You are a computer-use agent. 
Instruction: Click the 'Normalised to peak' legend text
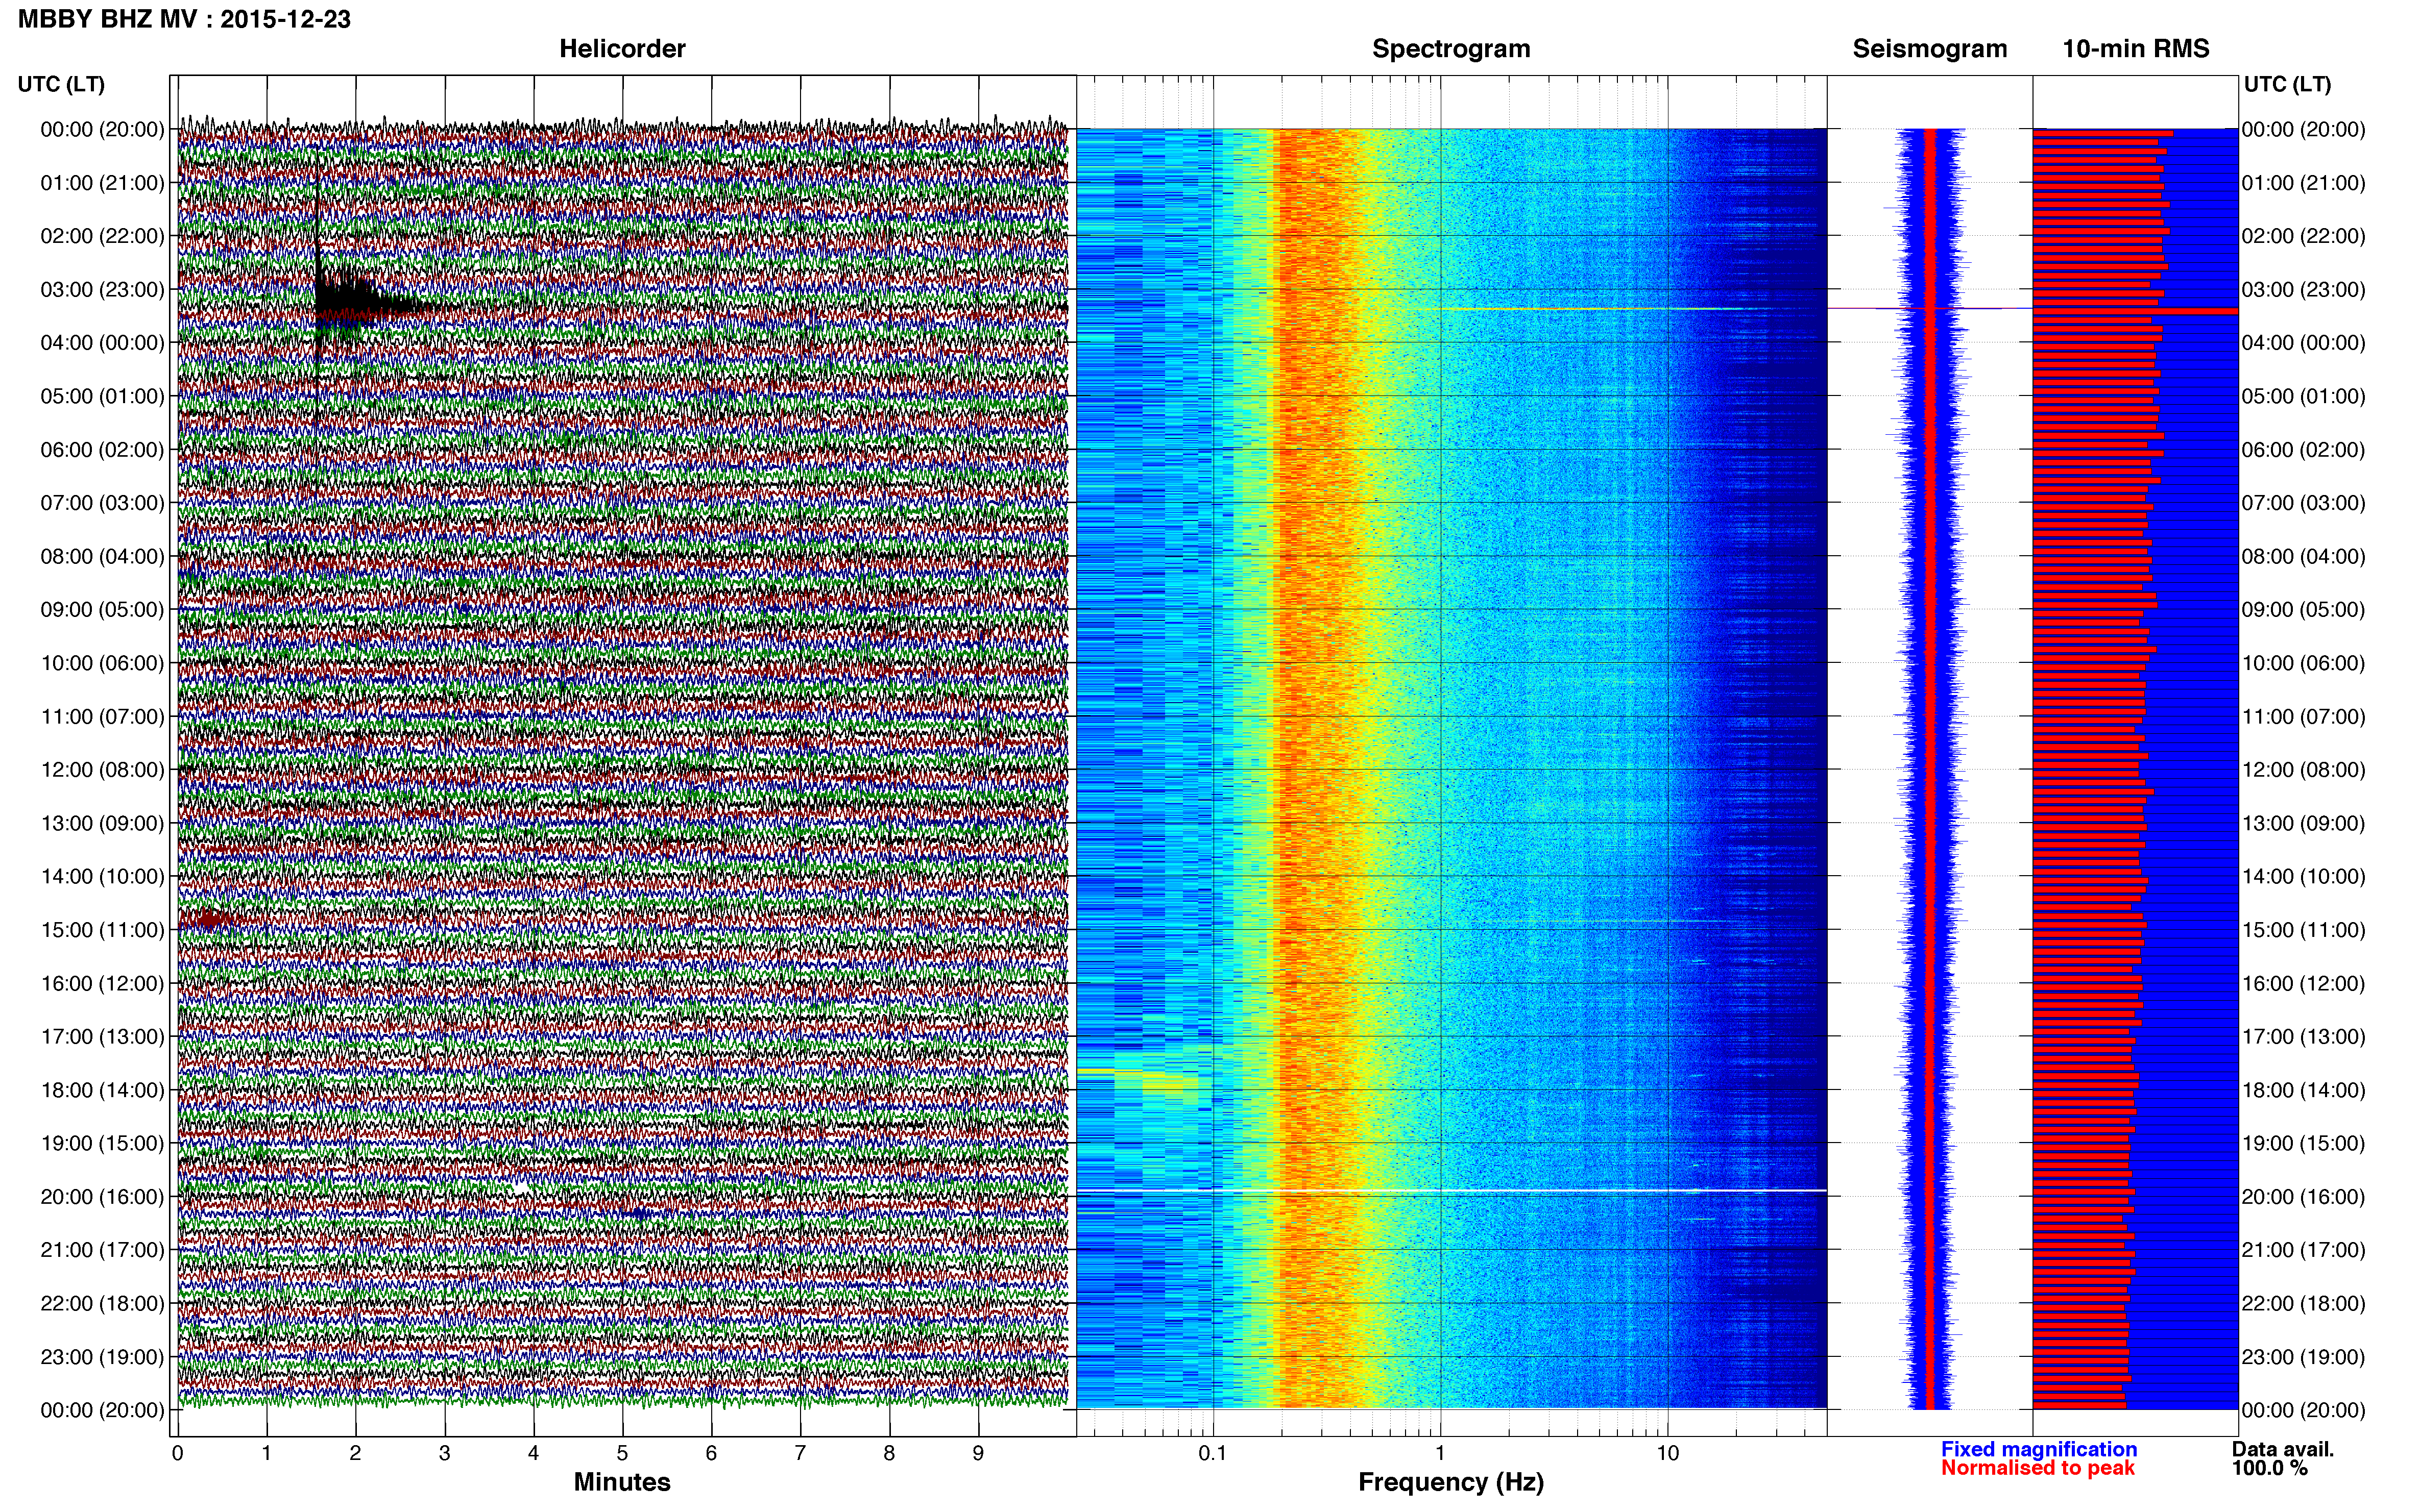click(x=2038, y=1468)
